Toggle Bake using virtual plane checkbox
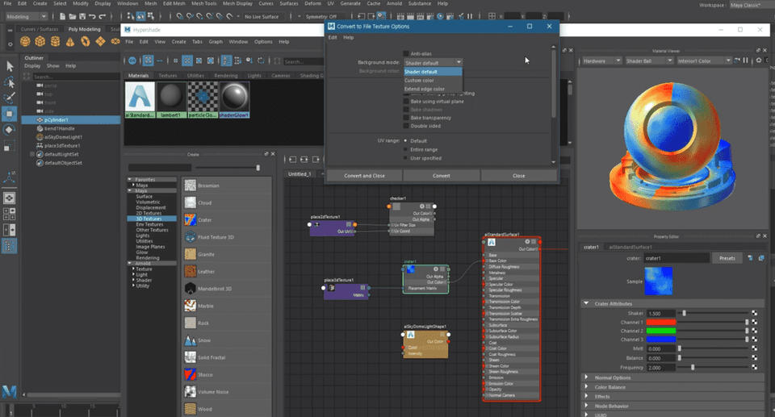The width and height of the screenshot is (775, 417). (x=406, y=102)
